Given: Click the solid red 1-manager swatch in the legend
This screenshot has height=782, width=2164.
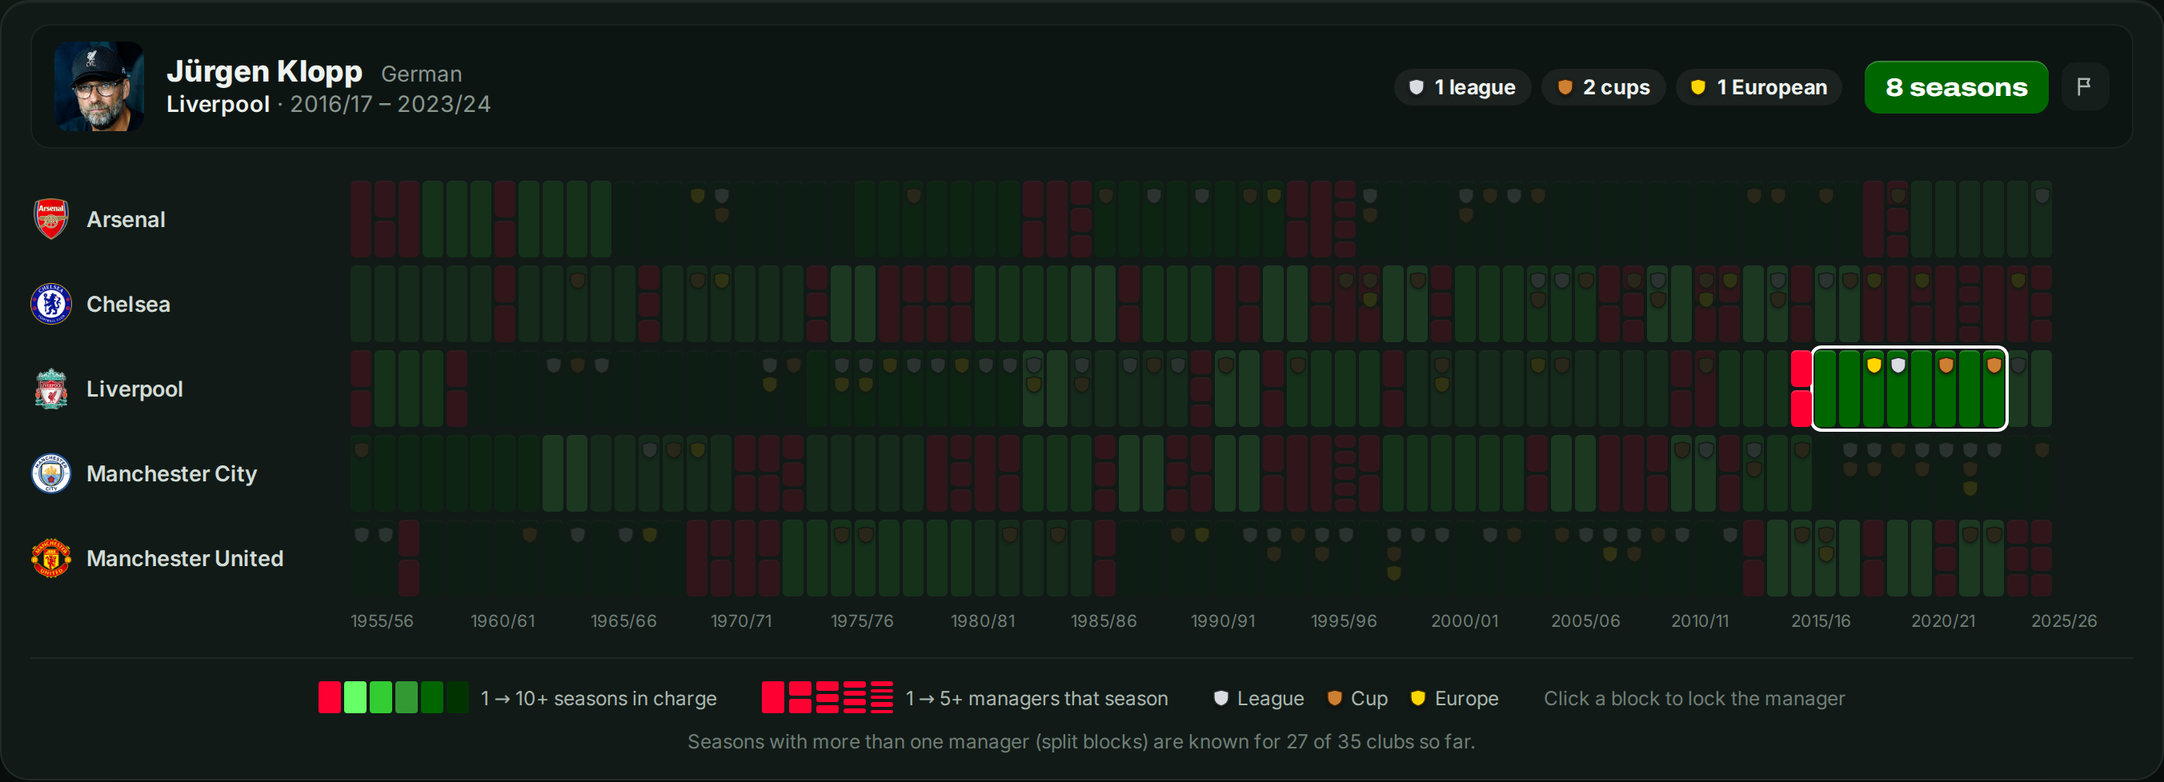Looking at the screenshot, I should click(773, 697).
